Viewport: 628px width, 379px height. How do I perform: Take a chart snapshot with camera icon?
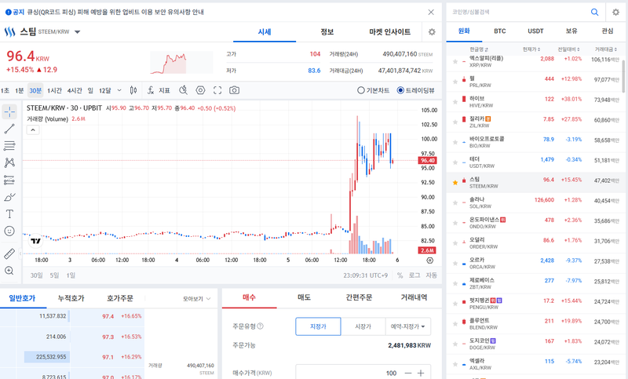pyautogui.click(x=234, y=90)
